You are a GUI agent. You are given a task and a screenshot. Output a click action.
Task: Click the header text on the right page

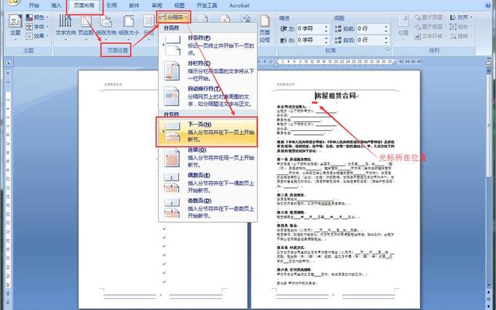tap(286, 84)
